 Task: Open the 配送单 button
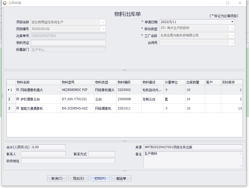121,178
